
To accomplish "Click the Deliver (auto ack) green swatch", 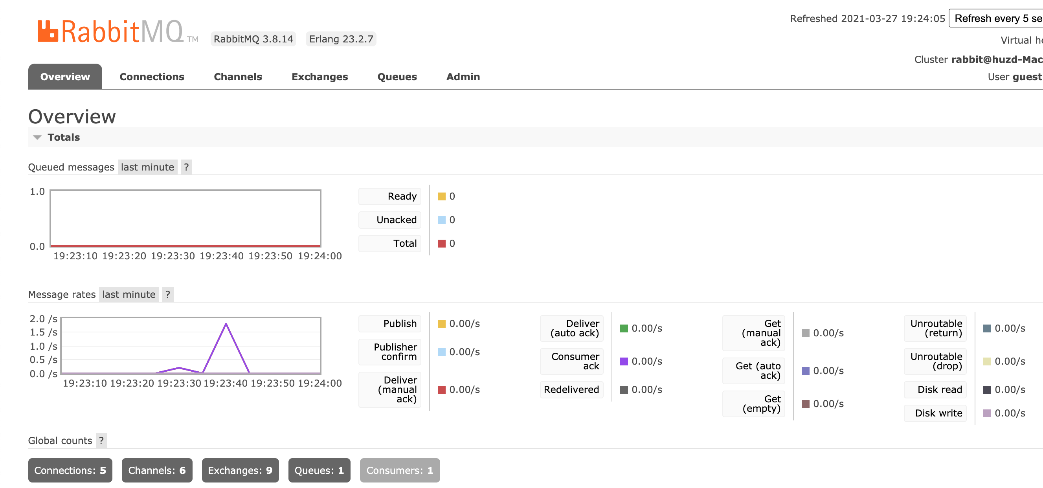I will [624, 328].
